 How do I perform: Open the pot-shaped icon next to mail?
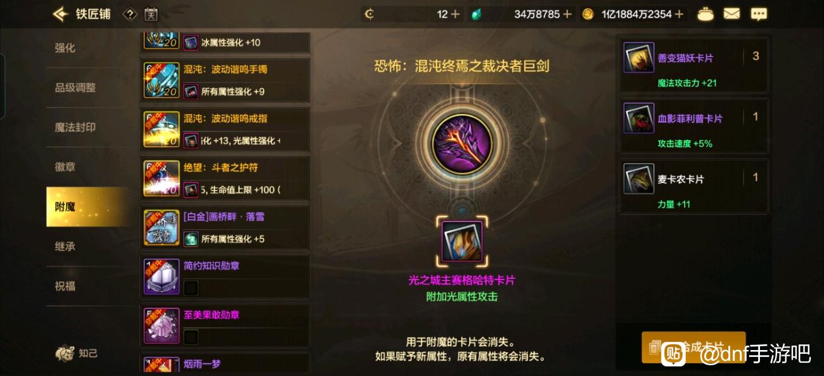coord(705,14)
